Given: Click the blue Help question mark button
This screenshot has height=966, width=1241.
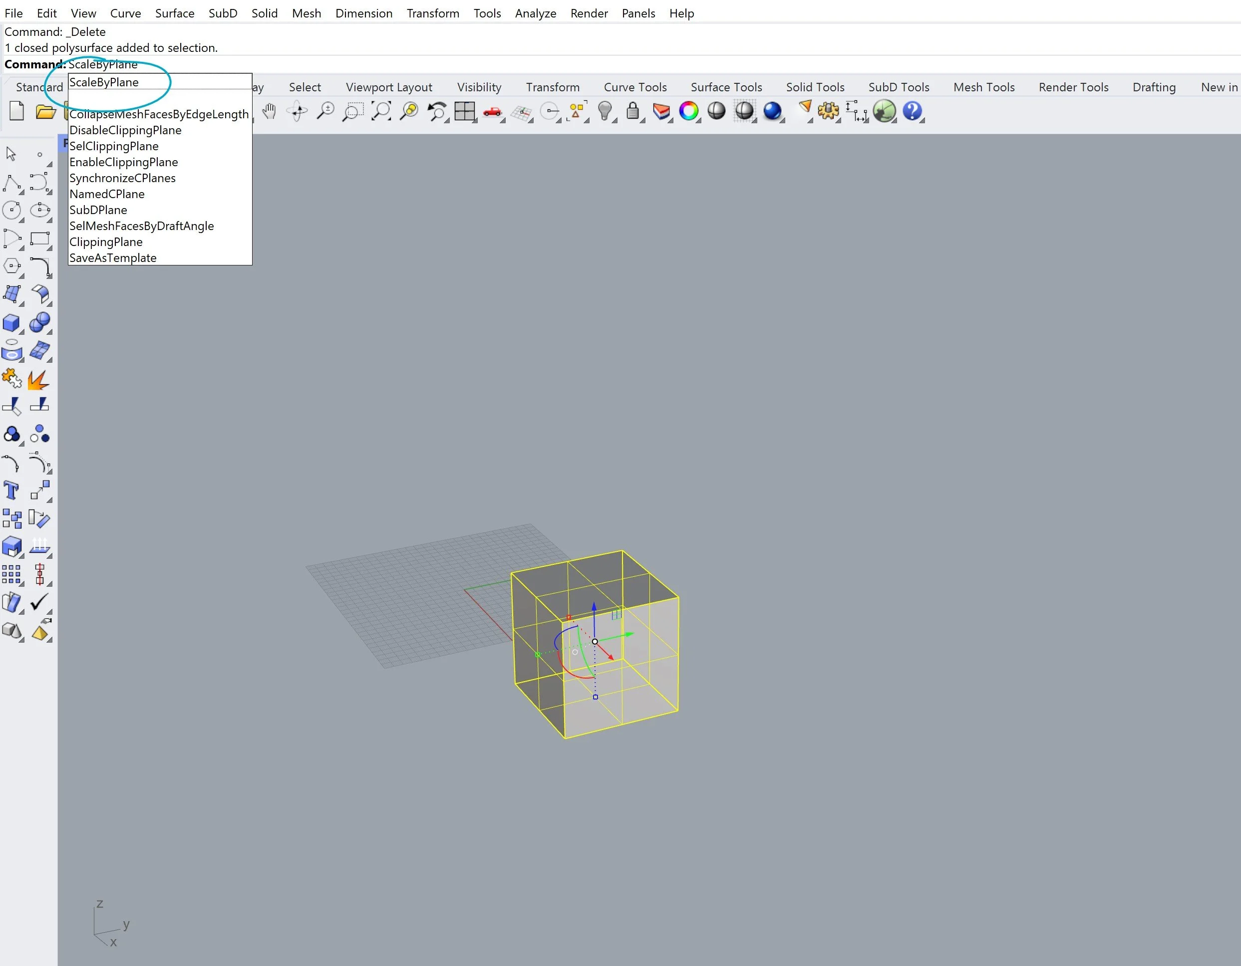Looking at the screenshot, I should 912,111.
